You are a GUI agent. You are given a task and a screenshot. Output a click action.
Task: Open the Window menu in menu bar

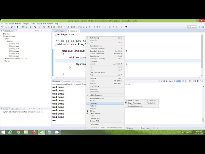coord(50,24)
